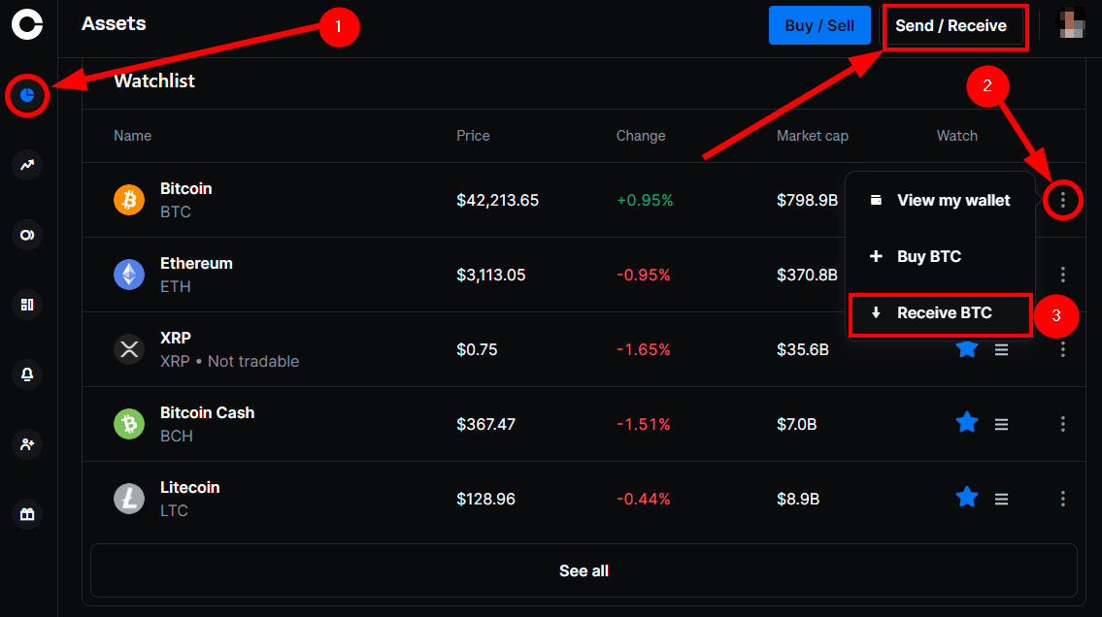1102x617 pixels.
Task: Toggle the Bitcoin three-dot options menu
Action: point(1062,201)
